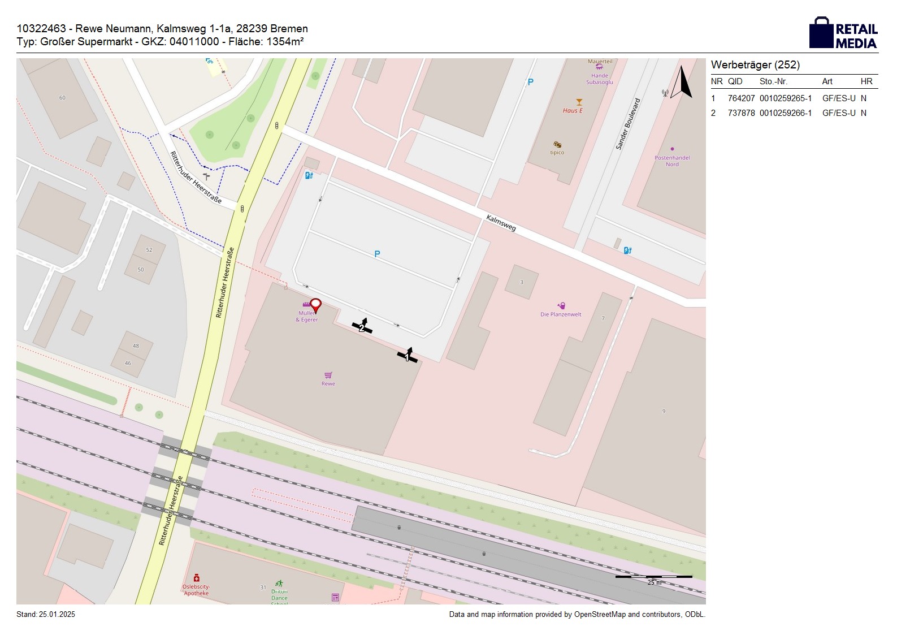The height and width of the screenshot is (635, 897).
Task: Click the north arrow compass icon
Action: click(682, 83)
